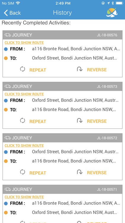Image resolution: width=125 pixels, height=223 pixels.
Task: Show route for journey JL-18-00571
Action: pos(24,197)
